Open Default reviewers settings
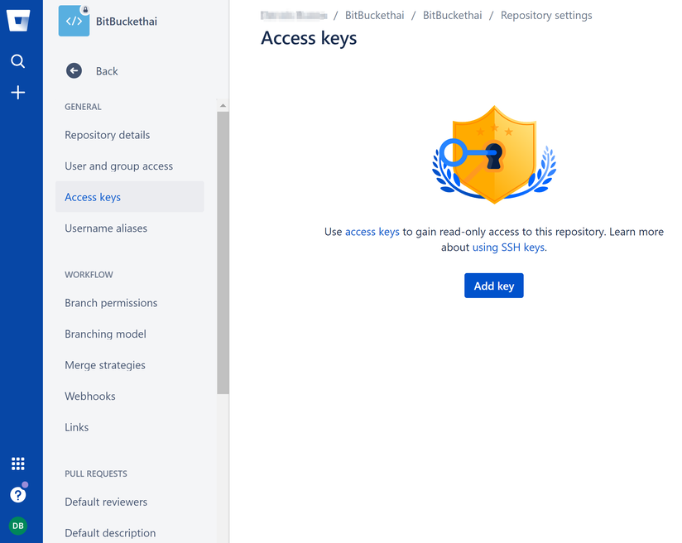 (x=106, y=502)
